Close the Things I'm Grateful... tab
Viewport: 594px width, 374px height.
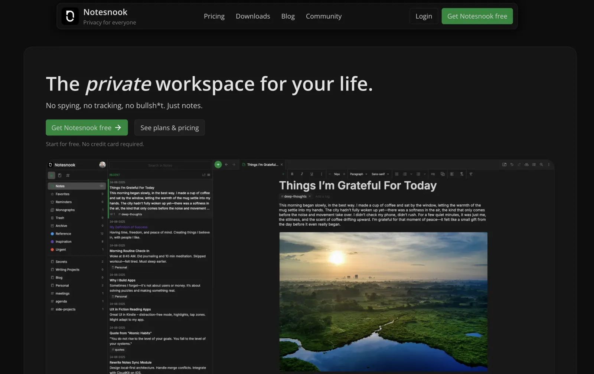(282, 165)
